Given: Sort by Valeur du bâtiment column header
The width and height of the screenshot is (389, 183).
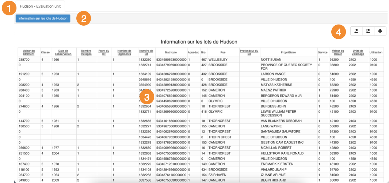Looking at the screenshot, I should tap(28, 52).
